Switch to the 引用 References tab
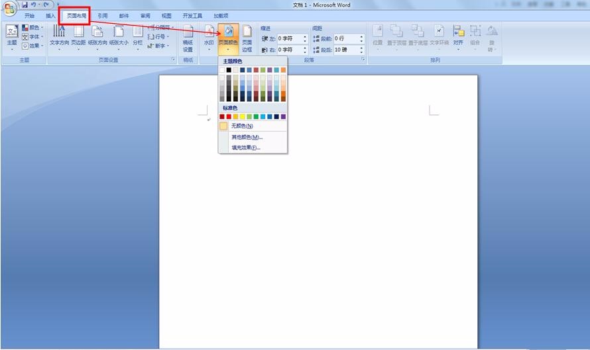Image resolution: width=590 pixels, height=350 pixels. pos(103,16)
